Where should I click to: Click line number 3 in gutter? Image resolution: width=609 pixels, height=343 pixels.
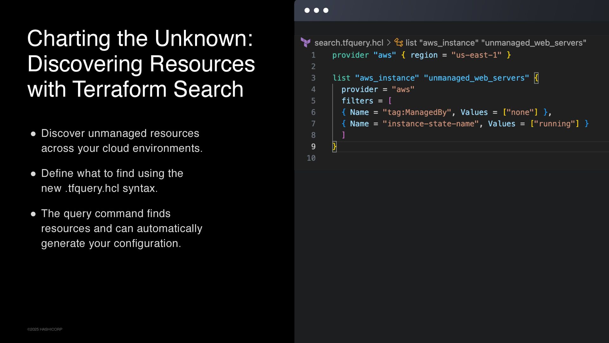pyautogui.click(x=313, y=78)
